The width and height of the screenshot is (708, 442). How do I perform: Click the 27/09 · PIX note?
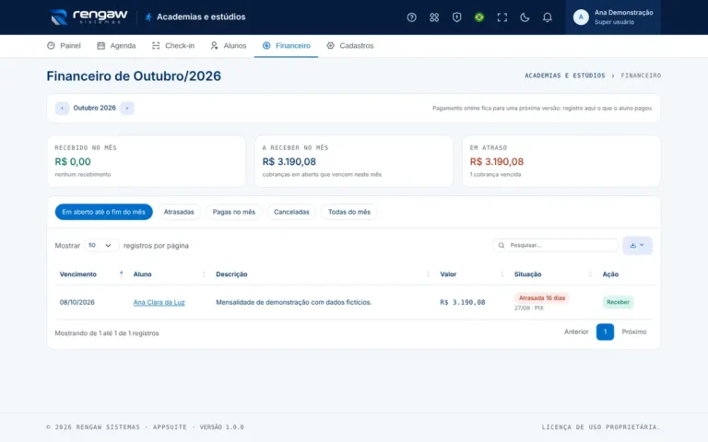tap(529, 308)
